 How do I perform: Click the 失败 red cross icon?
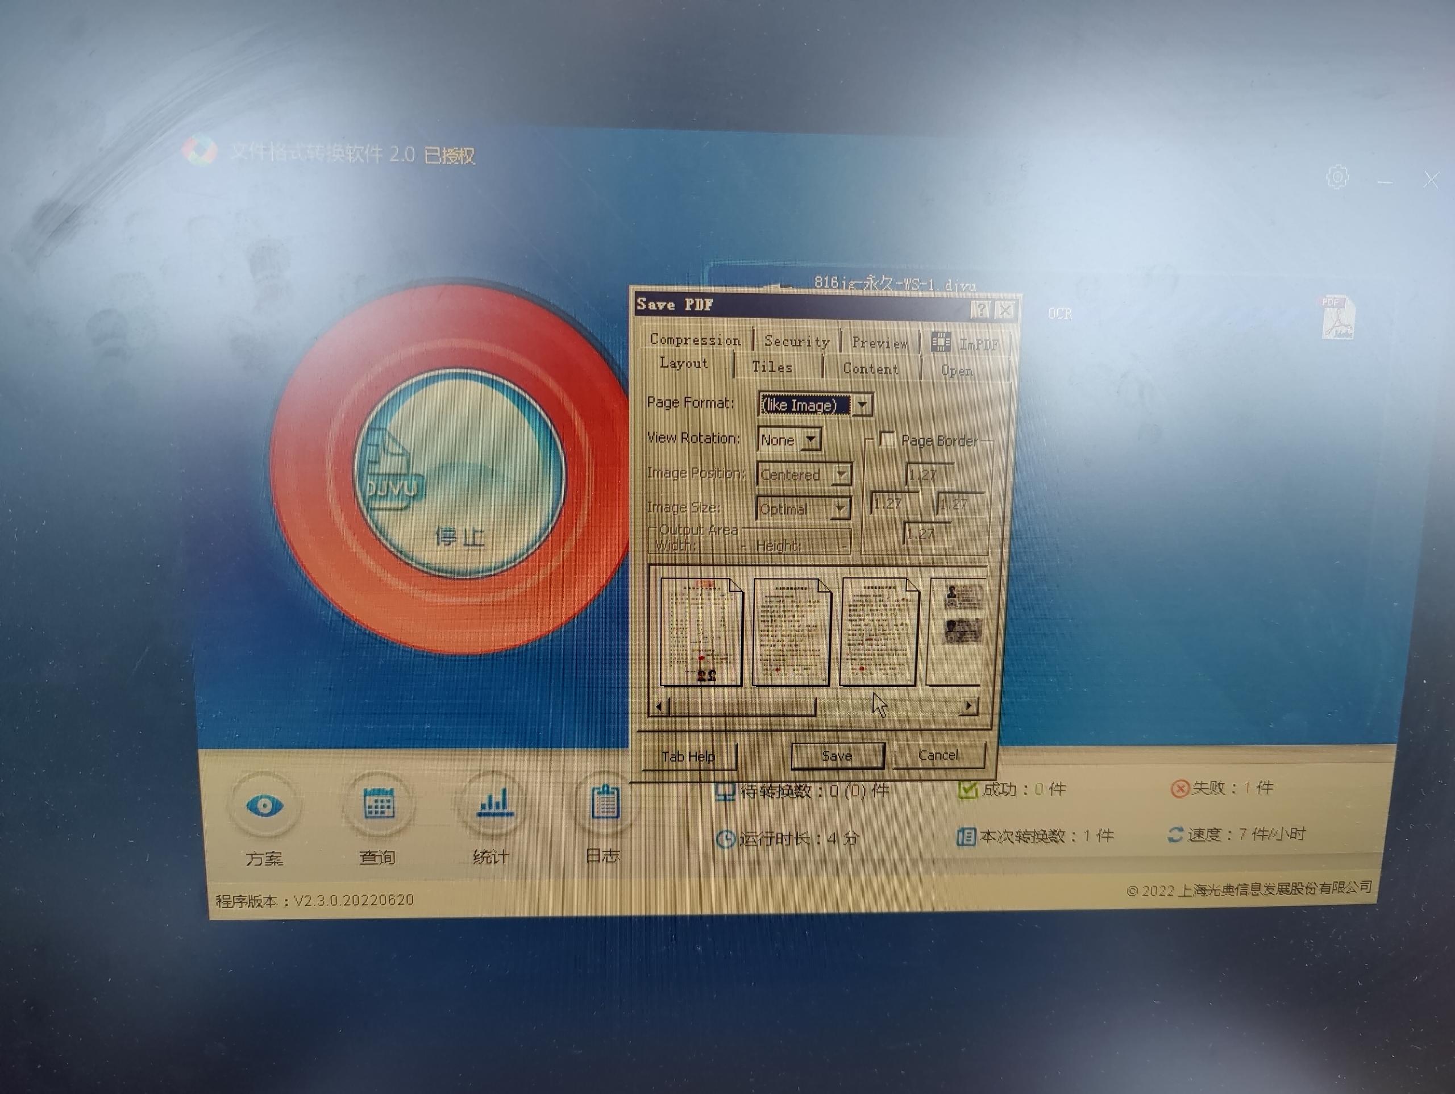tap(1180, 788)
